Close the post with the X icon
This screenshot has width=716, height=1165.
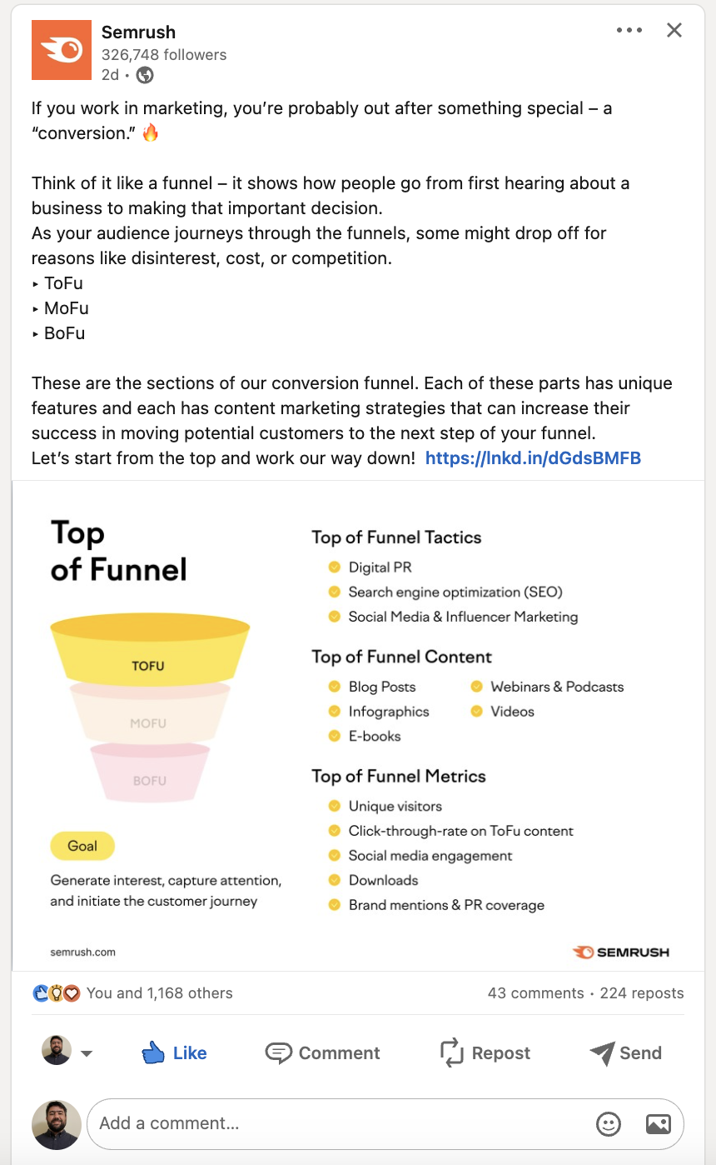click(674, 31)
